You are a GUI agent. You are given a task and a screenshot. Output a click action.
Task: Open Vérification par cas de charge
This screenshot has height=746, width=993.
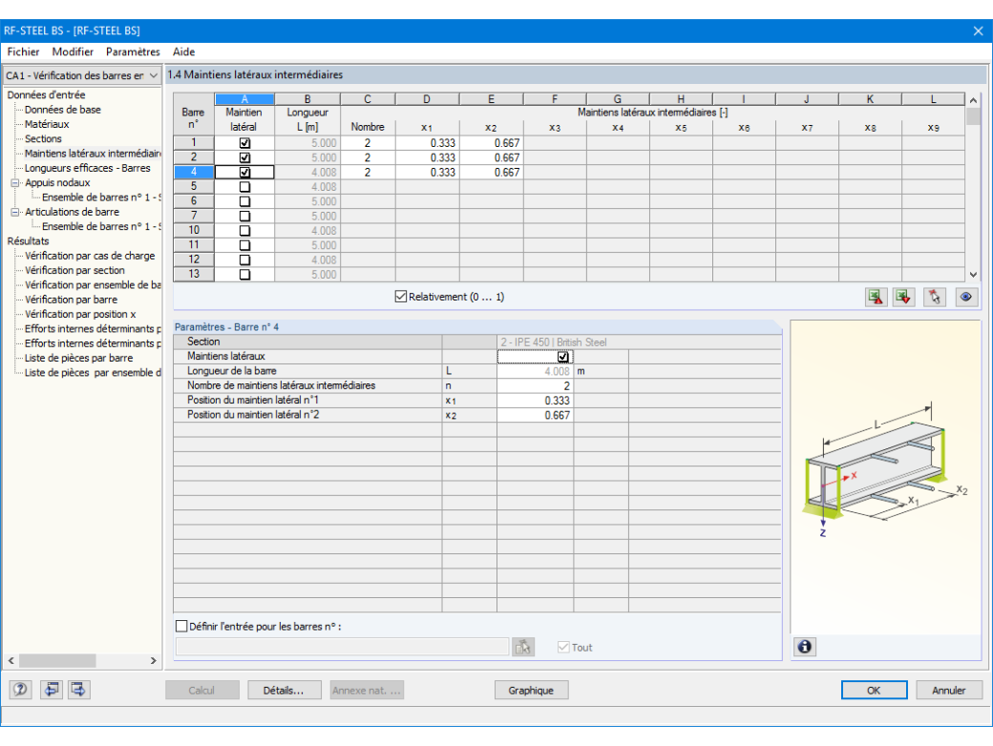90,257
